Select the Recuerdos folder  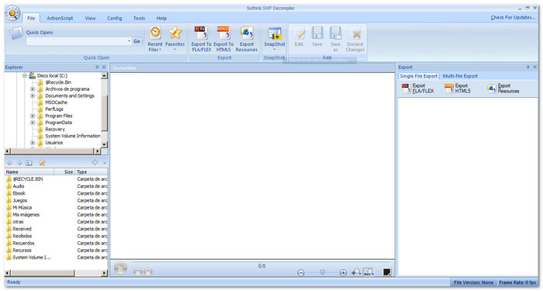coord(23,243)
